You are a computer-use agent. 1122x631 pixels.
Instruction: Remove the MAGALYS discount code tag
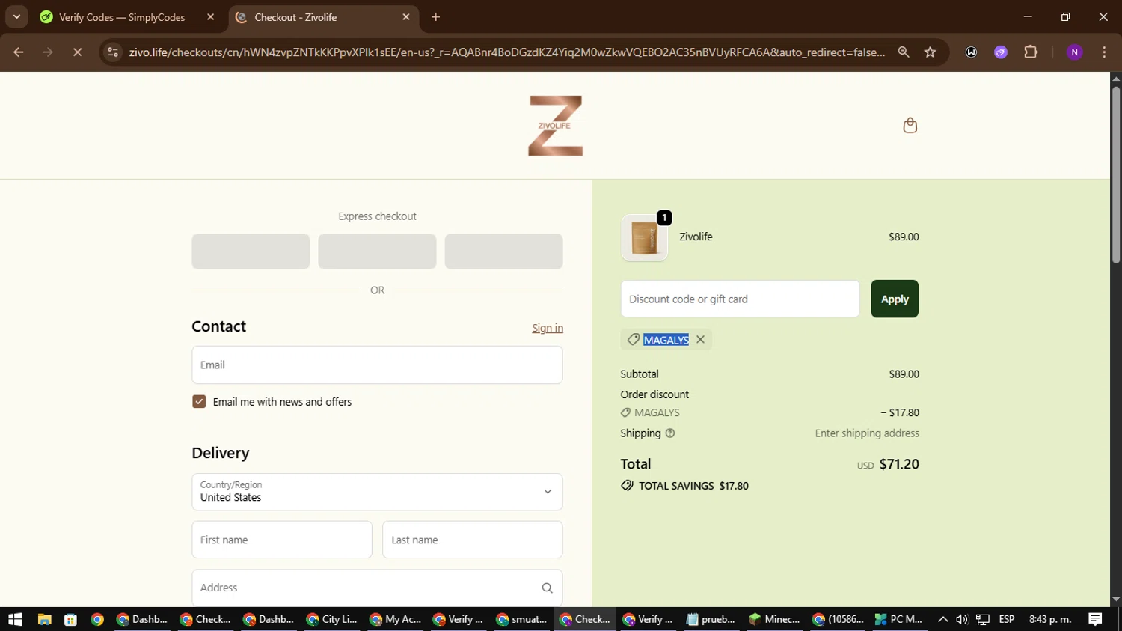[700, 340]
